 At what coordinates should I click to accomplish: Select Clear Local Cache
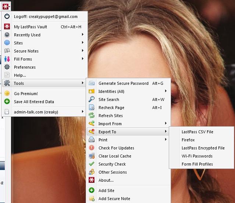(x=129, y=156)
